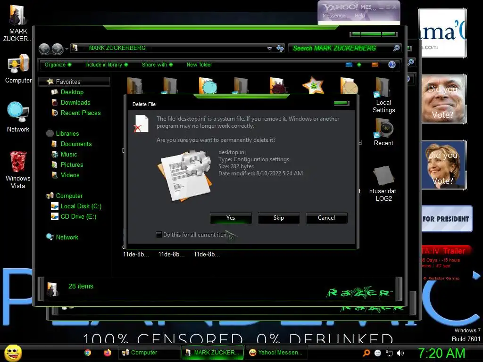Open the Share with dropdown
Image resolution: width=483 pixels, height=362 pixels.
[157, 65]
